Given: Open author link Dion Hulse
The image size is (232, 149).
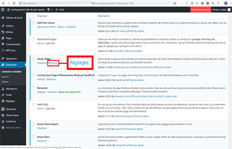Looking at the screenshot, I should coord(120,31).
